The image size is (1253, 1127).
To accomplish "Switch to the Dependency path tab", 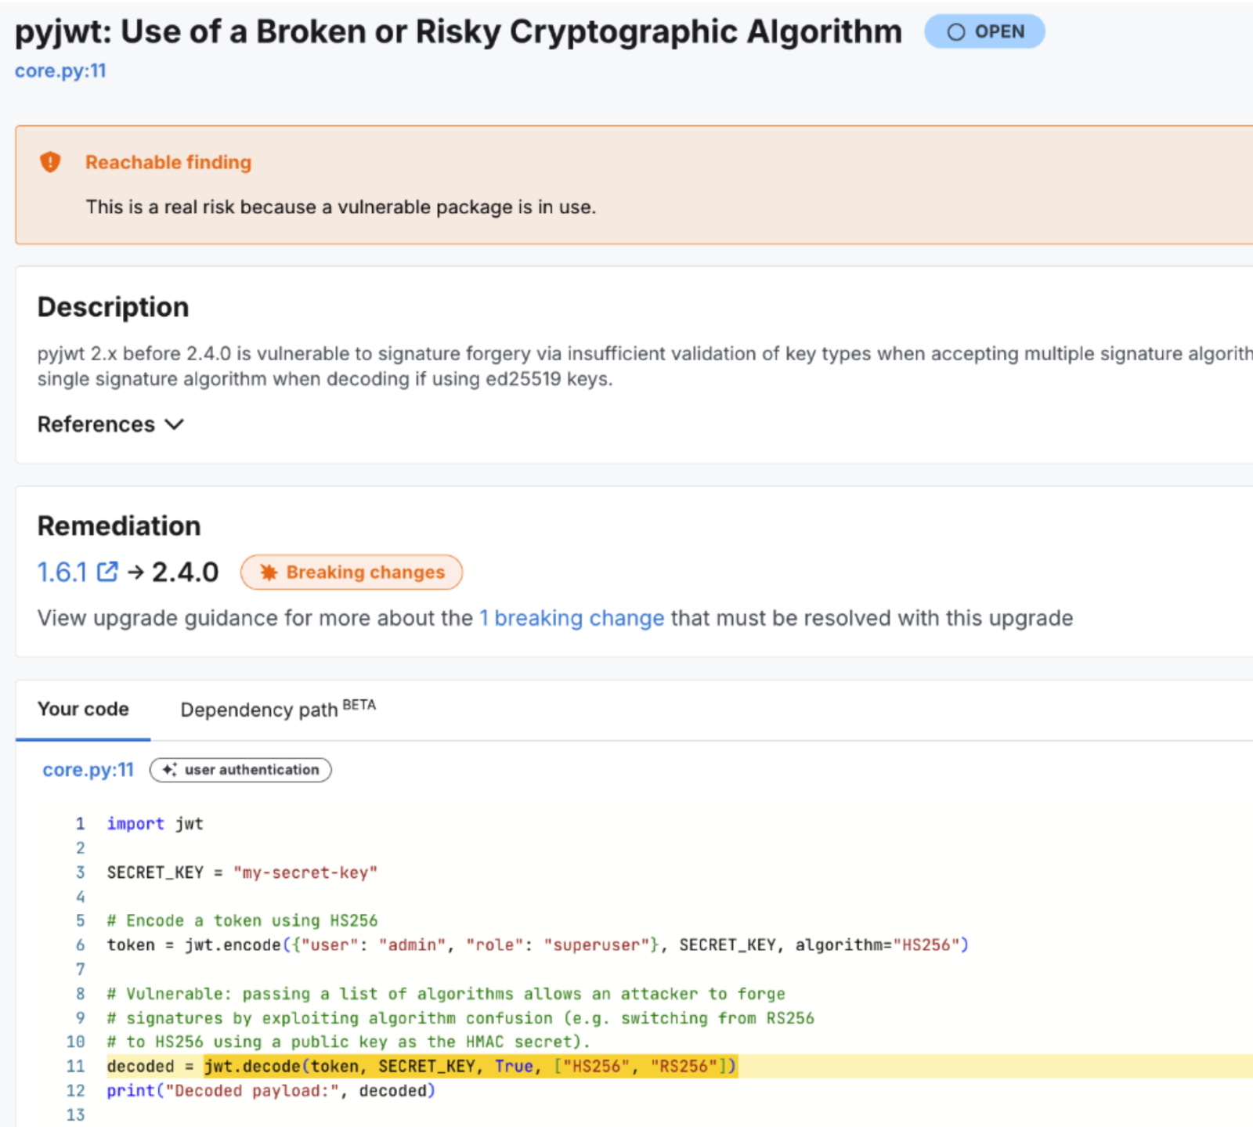I will tap(258, 710).
